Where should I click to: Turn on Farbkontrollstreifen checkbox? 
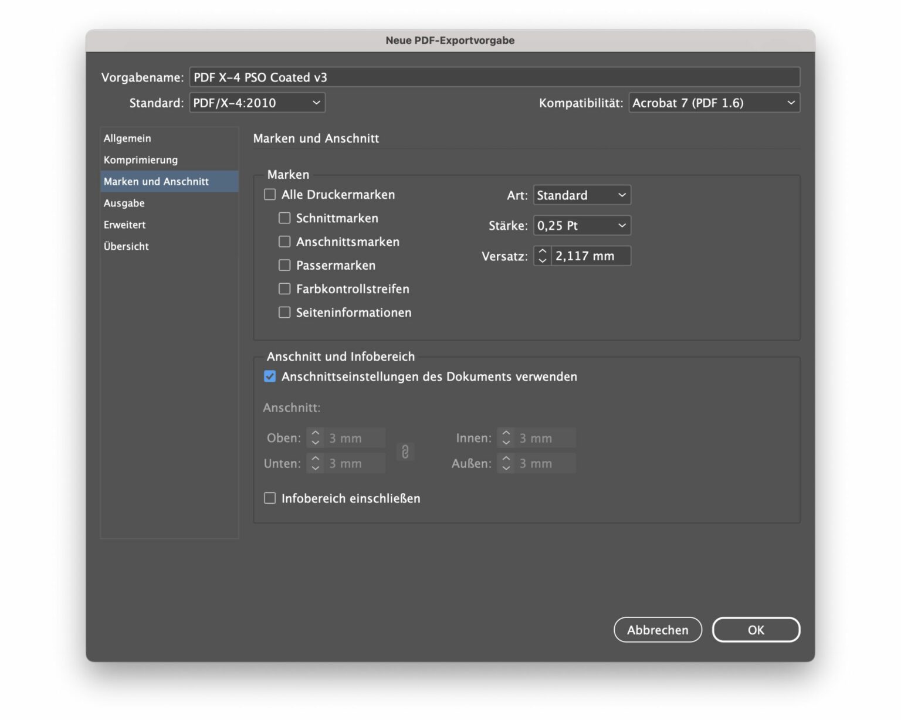tap(284, 288)
